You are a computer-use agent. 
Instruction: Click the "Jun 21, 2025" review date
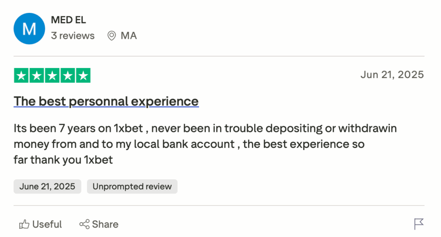(392, 75)
